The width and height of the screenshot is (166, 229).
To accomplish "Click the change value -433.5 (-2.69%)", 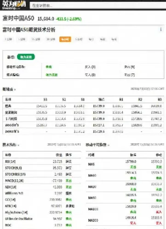I will click(x=69, y=19).
